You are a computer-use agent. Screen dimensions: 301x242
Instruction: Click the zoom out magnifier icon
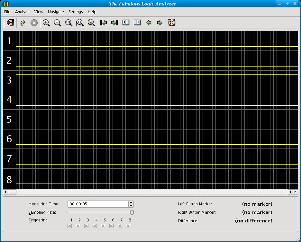tap(58, 23)
